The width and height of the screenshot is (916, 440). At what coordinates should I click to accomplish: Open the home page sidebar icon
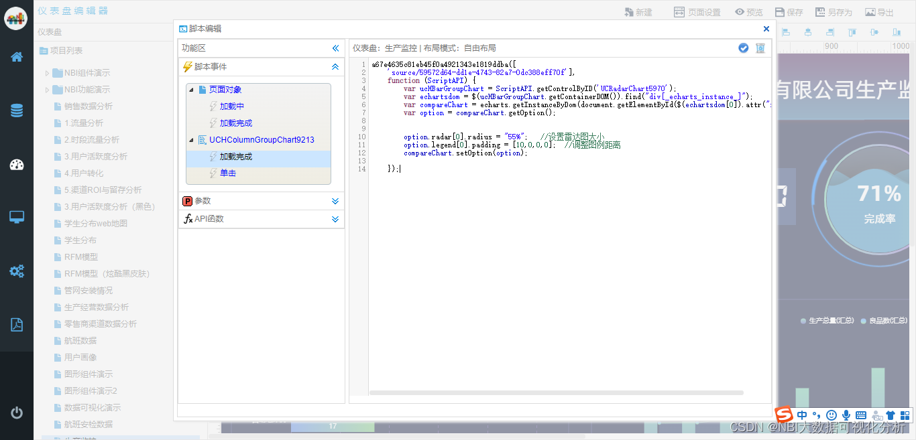click(17, 57)
